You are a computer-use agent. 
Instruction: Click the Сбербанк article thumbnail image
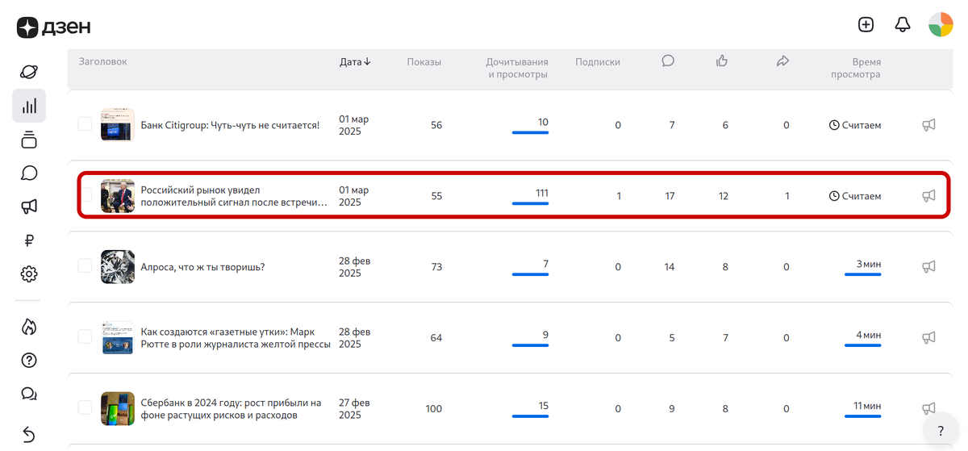pos(117,408)
